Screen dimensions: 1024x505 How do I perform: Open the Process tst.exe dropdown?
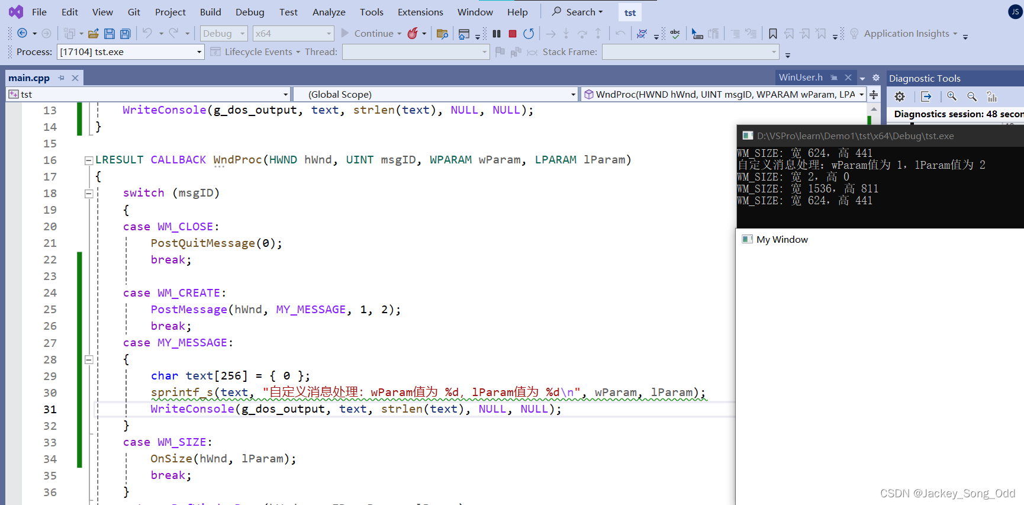130,52
